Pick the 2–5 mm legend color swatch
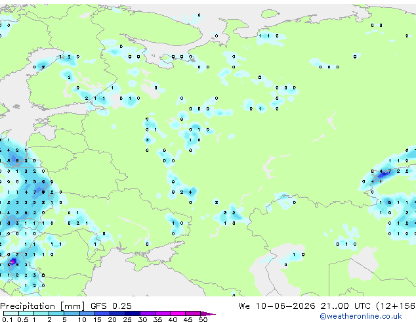The image size is (416, 322). [x=56, y=313]
